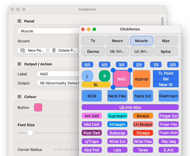Viewport: 190px width, 156px height.
Task: Click the round light-blue L button
Action: 87,76
